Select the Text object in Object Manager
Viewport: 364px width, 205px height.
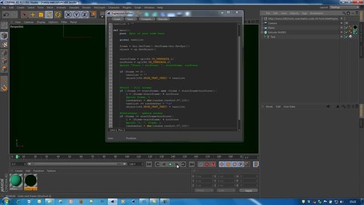(273, 37)
